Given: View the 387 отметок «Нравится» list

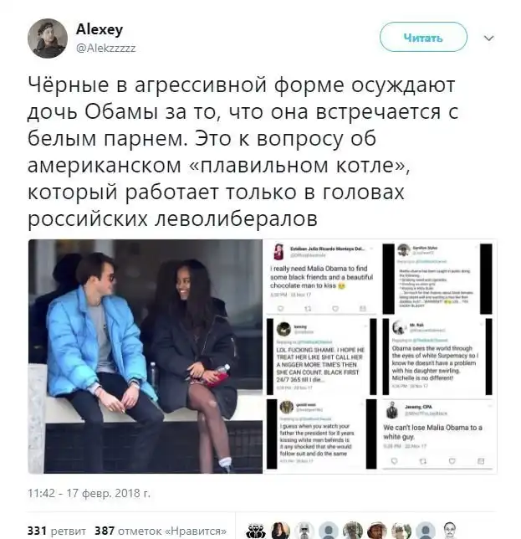Looking at the screenshot, I should (x=161, y=531).
